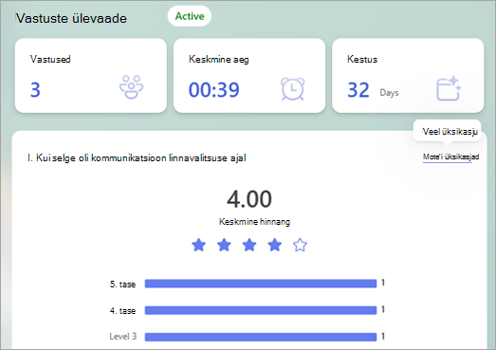Click the Veel üksikasju tooltip
The height and width of the screenshot is (350, 496).
point(448,131)
